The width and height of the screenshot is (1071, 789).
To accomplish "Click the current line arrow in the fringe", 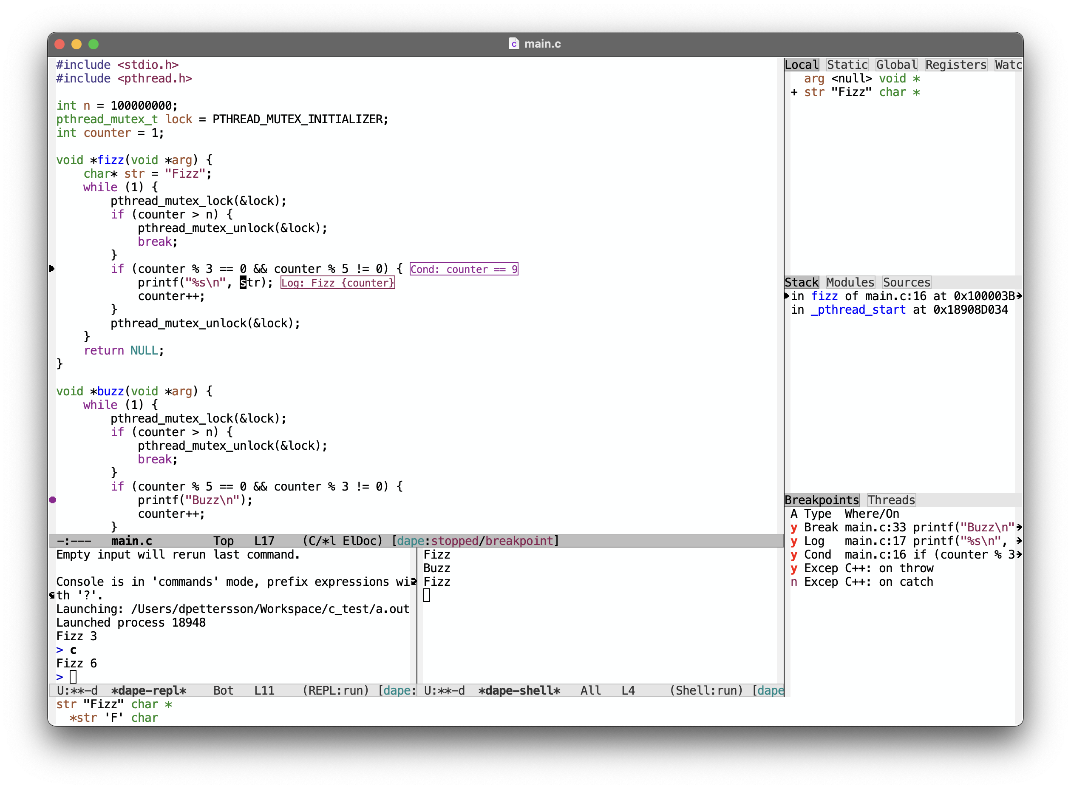I will (52, 268).
